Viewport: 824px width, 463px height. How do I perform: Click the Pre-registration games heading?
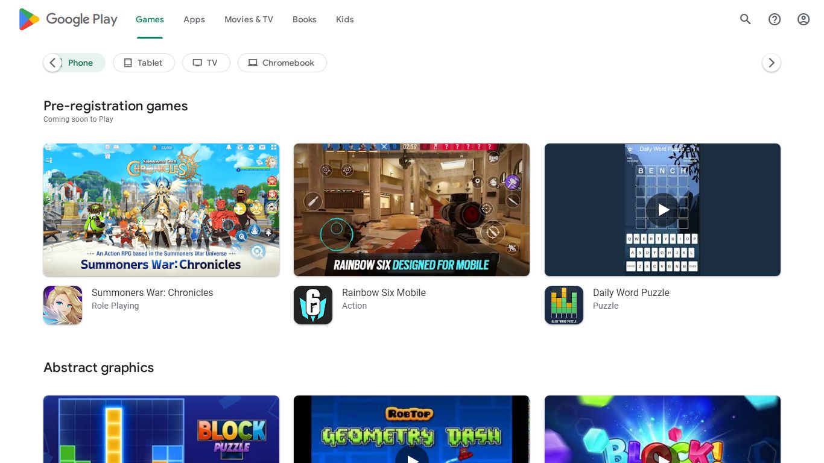tap(116, 106)
